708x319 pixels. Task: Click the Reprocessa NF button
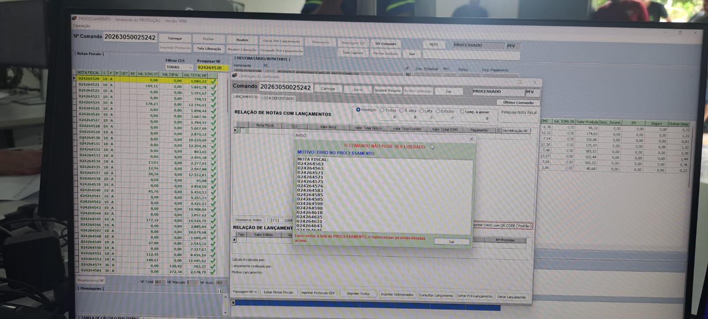[x=91, y=281]
